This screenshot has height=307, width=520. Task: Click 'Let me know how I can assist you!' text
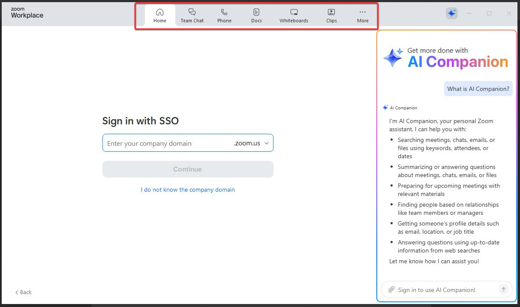434,261
